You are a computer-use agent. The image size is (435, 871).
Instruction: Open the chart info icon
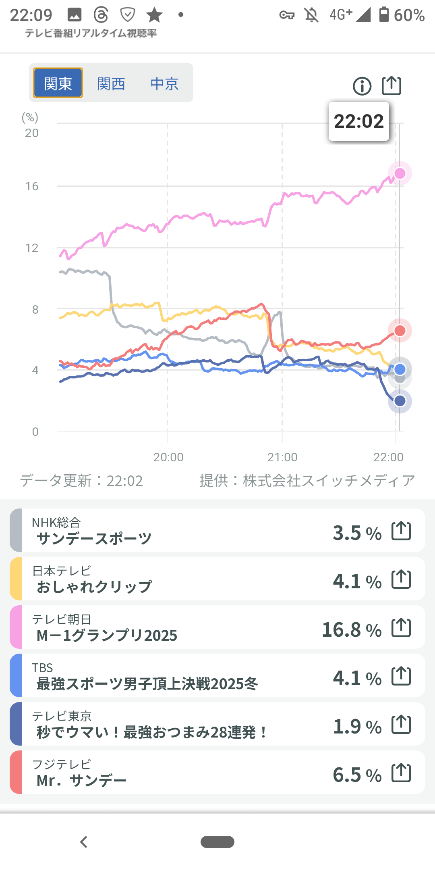[362, 86]
